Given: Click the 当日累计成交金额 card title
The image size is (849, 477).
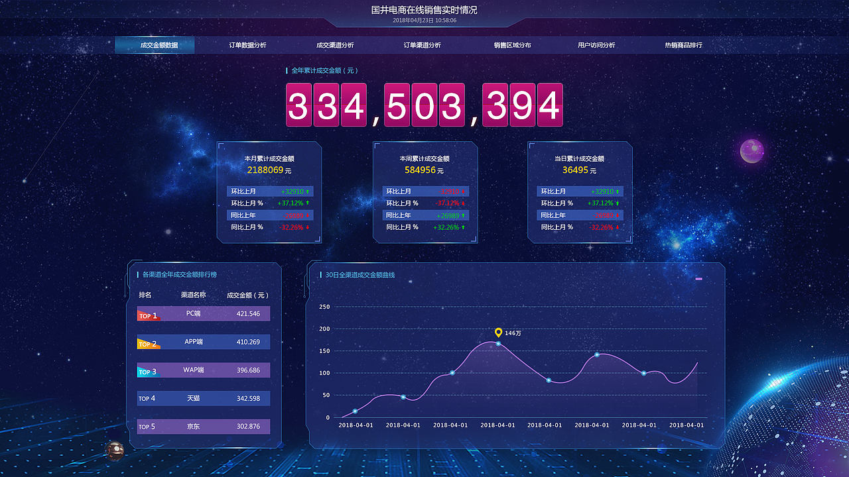Looking at the screenshot, I should pyautogui.click(x=579, y=159).
